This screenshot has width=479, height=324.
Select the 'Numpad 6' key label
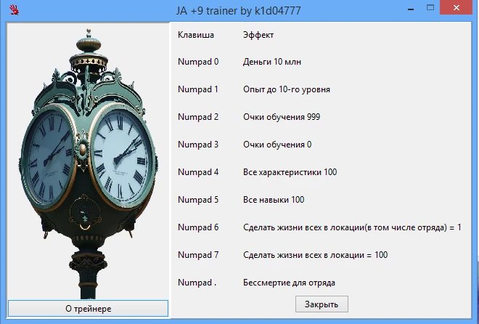coord(198,227)
